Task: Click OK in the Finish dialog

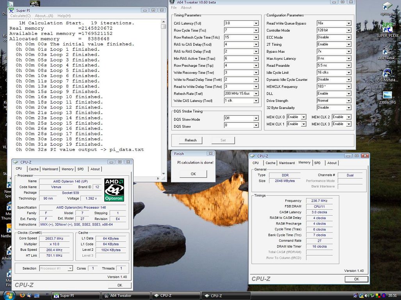Action: [193, 174]
